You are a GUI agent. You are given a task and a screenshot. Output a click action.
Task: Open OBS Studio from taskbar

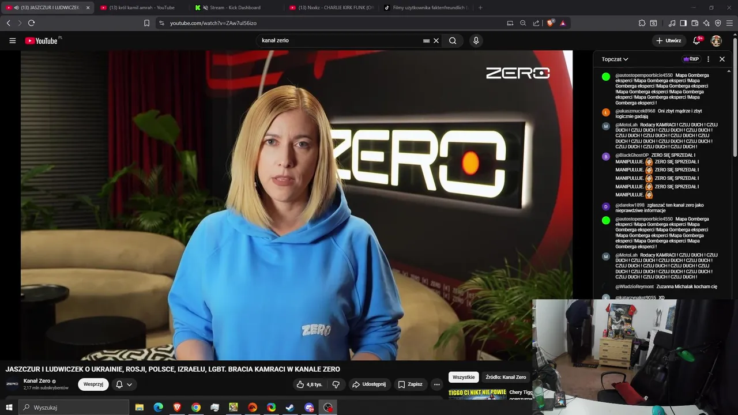click(328, 408)
